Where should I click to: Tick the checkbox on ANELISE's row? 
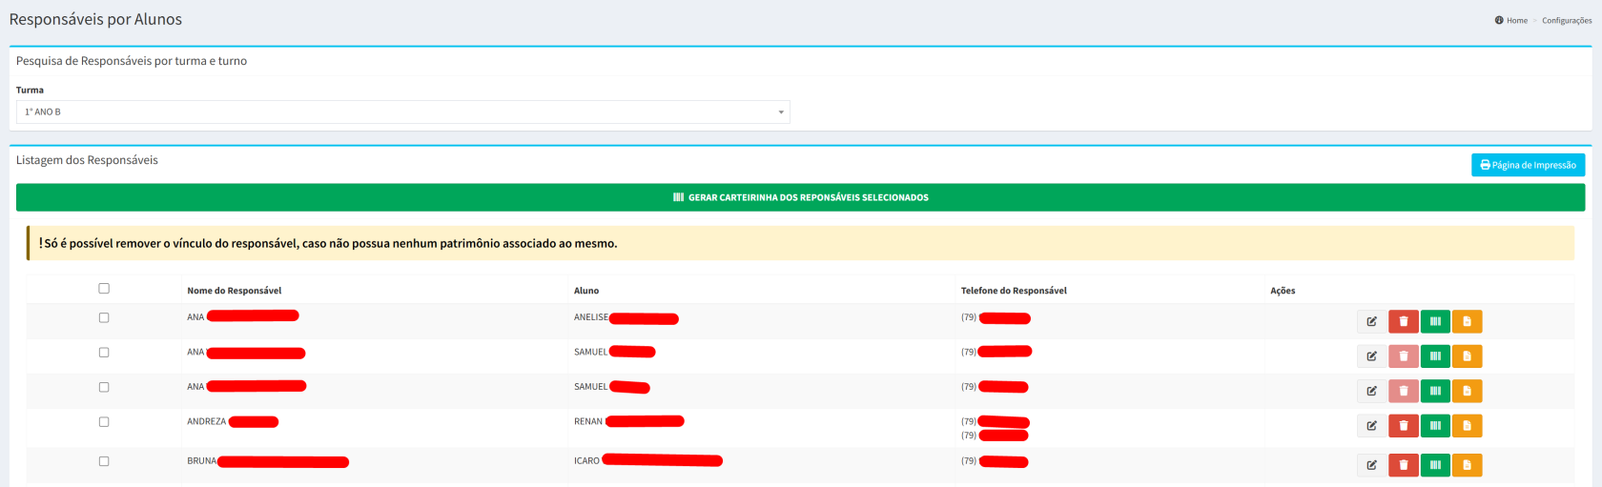(104, 318)
